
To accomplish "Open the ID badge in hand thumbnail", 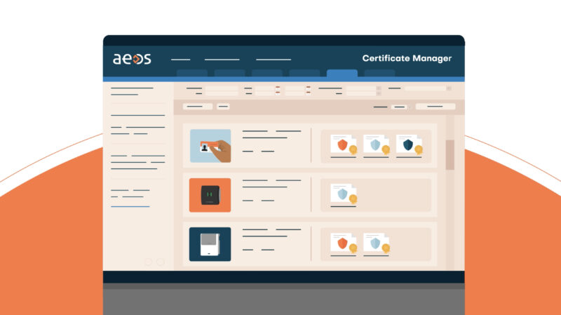I will tap(210, 146).
